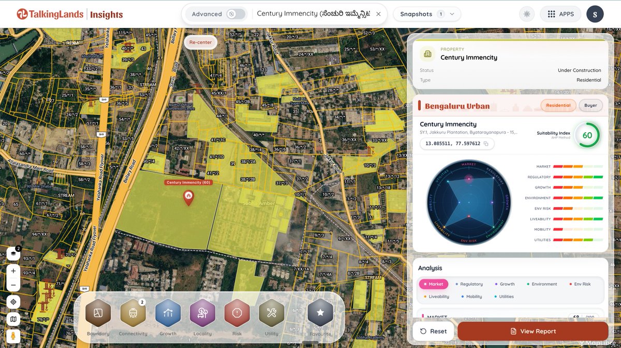Open the Utility hexagon tool
This screenshot has height=348, width=621.
(x=272, y=313)
